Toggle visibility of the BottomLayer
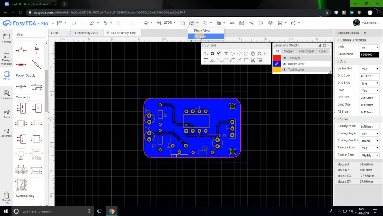This screenshot has width=383, height=216. pyautogui.click(x=285, y=64)
